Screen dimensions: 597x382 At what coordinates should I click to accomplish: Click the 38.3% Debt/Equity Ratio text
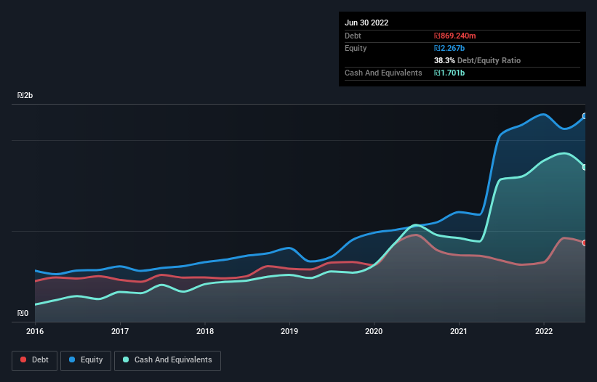tap(477, 60)
